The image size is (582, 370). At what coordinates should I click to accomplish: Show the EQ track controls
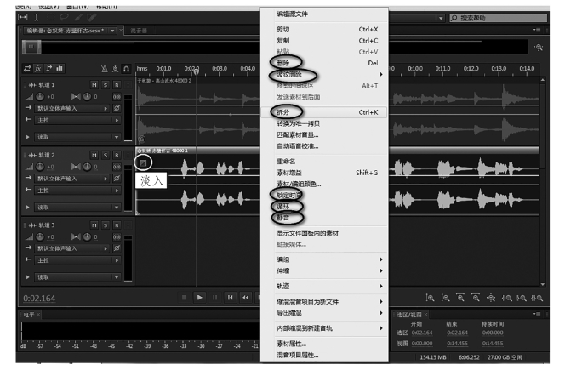pos(60,68)
